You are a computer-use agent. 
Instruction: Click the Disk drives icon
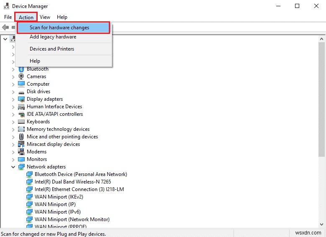pyautogui.click(x=21, y=92)
